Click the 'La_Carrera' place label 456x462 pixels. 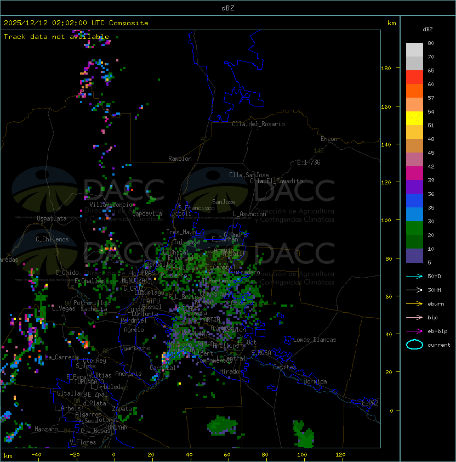tap(61, 357)
